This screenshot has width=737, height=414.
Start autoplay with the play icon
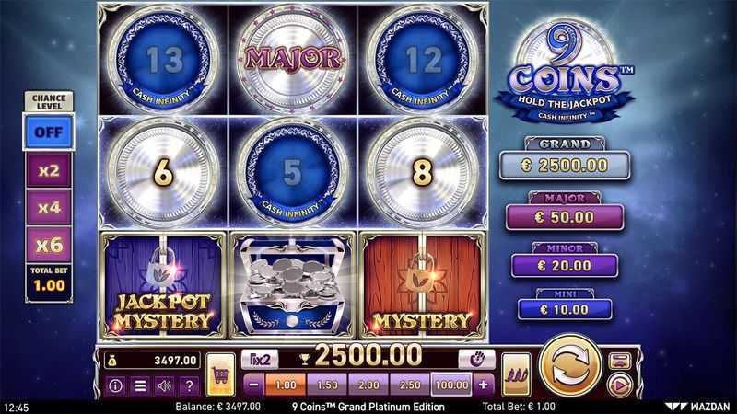coord(619,385)
